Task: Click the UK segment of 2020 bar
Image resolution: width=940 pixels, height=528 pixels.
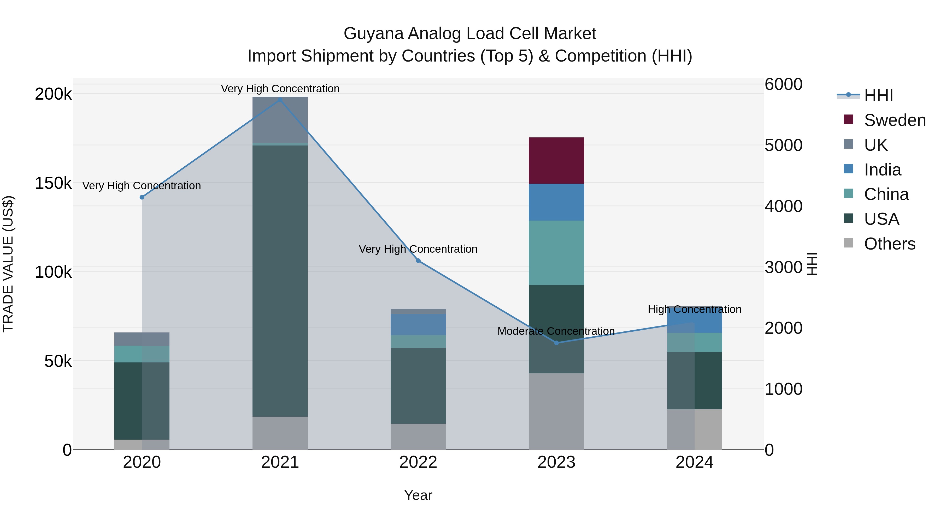Action: coord(142,339)
